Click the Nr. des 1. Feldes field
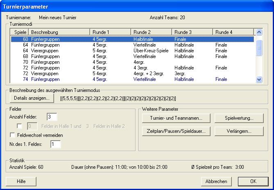Image resolution: width=274 pixels, height=190 pixels. pyautogui.click(x=55, y=144)
